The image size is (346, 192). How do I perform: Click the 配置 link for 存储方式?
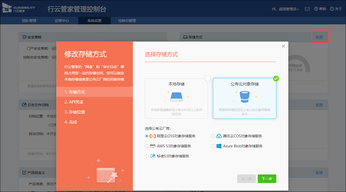319,37
